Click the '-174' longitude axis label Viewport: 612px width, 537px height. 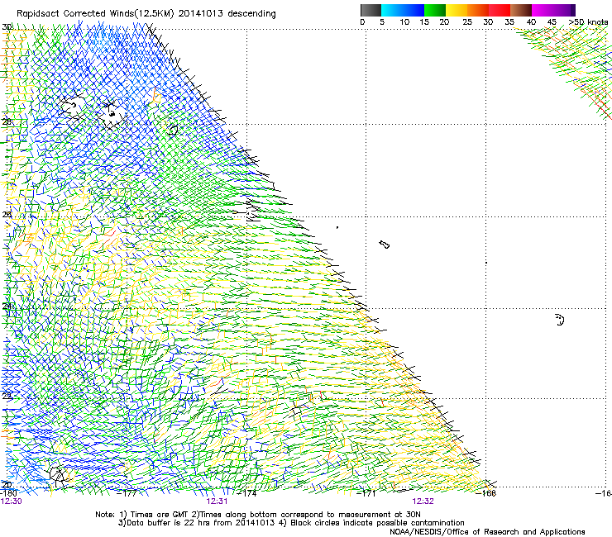click(x=247, y=493)
